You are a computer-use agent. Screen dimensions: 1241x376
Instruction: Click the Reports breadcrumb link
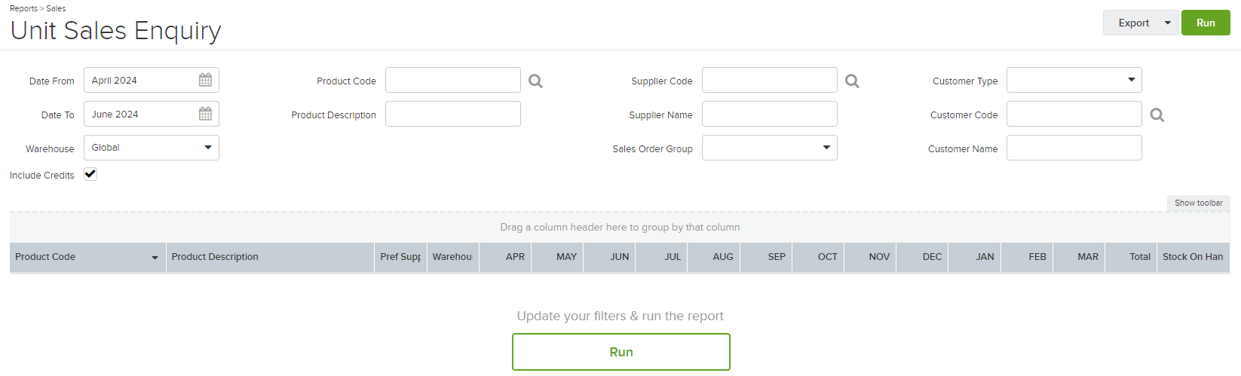pyautogui.click(x=23, y=8)
